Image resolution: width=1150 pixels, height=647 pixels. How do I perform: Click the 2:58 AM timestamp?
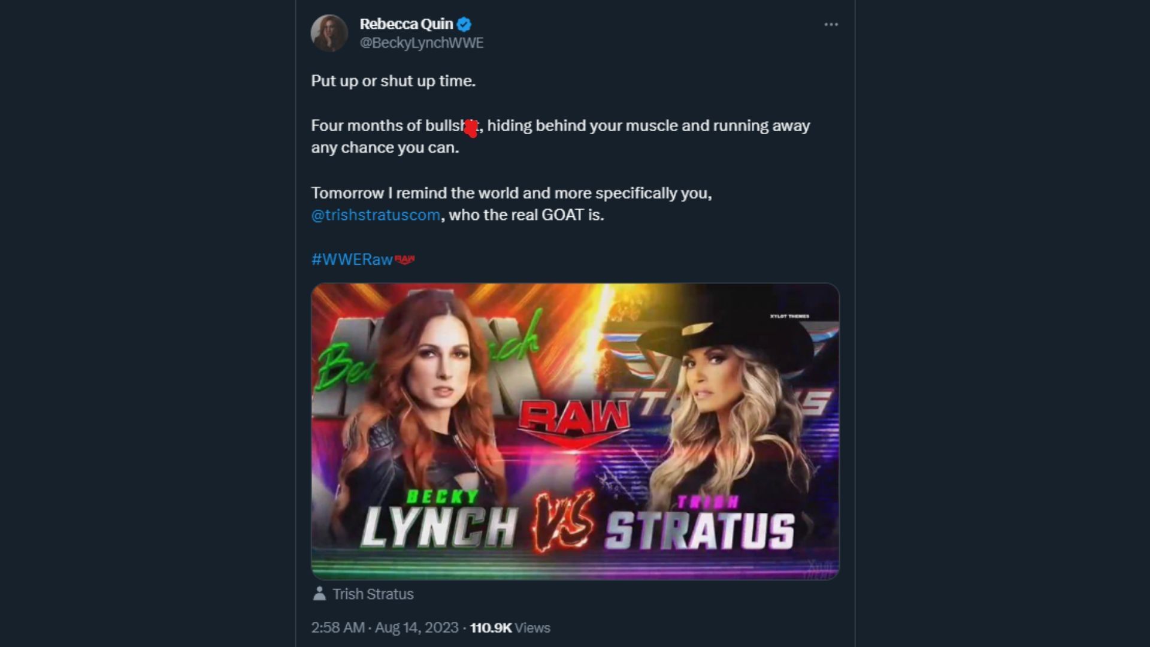338,628
